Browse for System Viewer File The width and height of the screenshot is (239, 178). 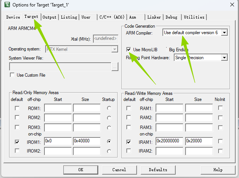[x=115, y=67]
